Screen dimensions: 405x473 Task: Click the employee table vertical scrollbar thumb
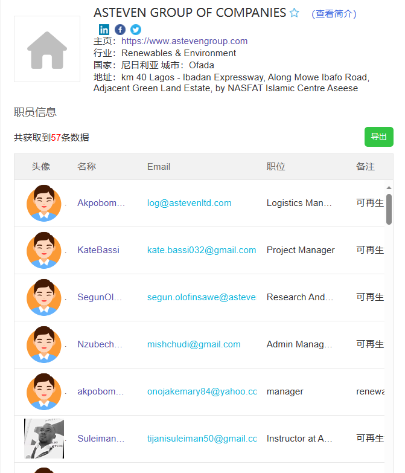click(x=389, y=210)
